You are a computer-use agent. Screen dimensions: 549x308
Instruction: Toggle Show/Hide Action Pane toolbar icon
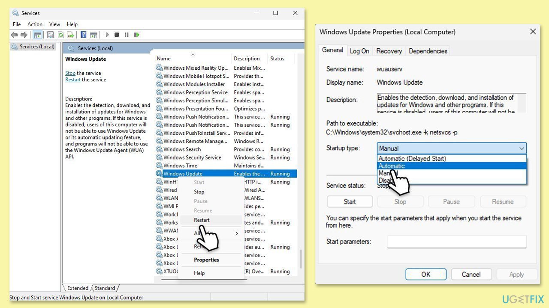click(94, 35)
